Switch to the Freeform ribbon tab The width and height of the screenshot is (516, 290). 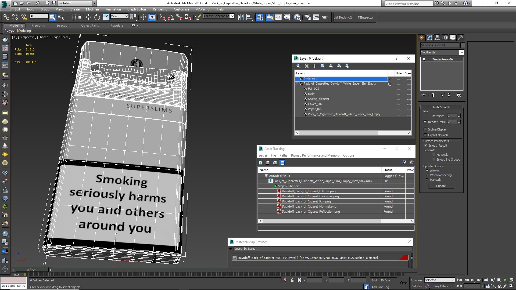[38, 26]
